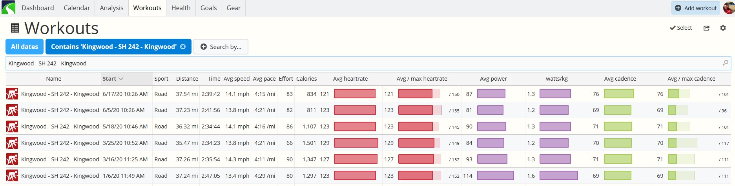The height and width of the screenshot is (186, 735).
Task: Remove the Kingwood filter with x icon
Action: coord(183,47)
